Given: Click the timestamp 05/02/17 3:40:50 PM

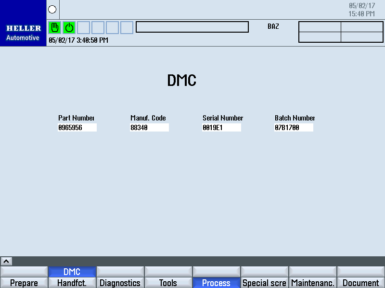Looking at the screenshot, I should [78, 40].
